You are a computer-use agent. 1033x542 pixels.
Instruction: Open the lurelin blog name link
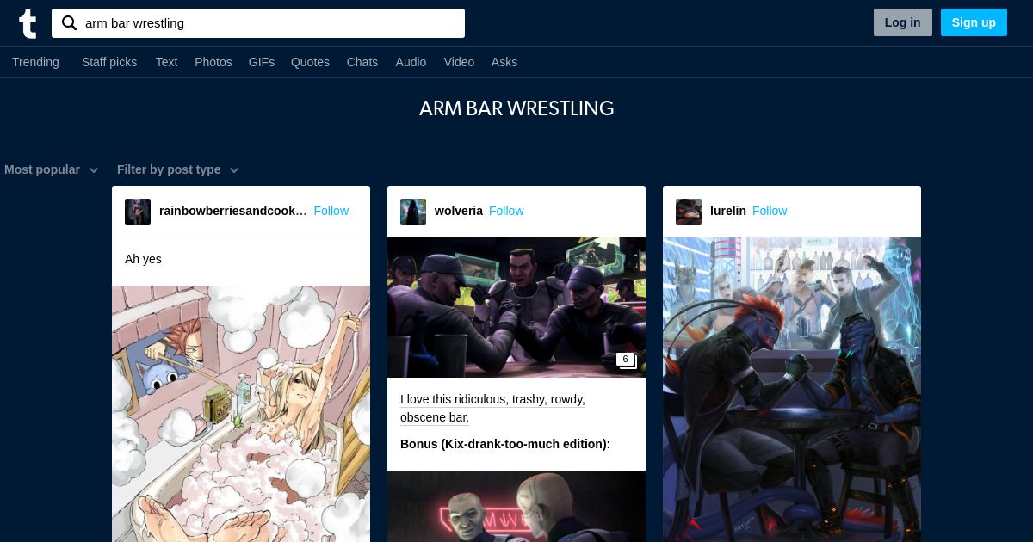point(728,211)
